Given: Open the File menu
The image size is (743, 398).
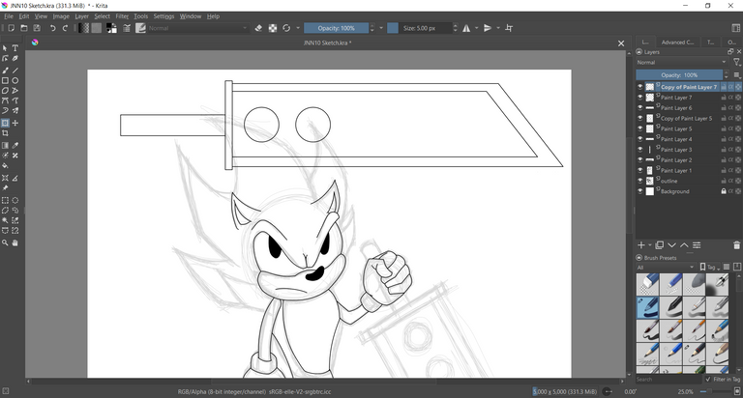Looking at the screenshot, I should pos(9,16).
